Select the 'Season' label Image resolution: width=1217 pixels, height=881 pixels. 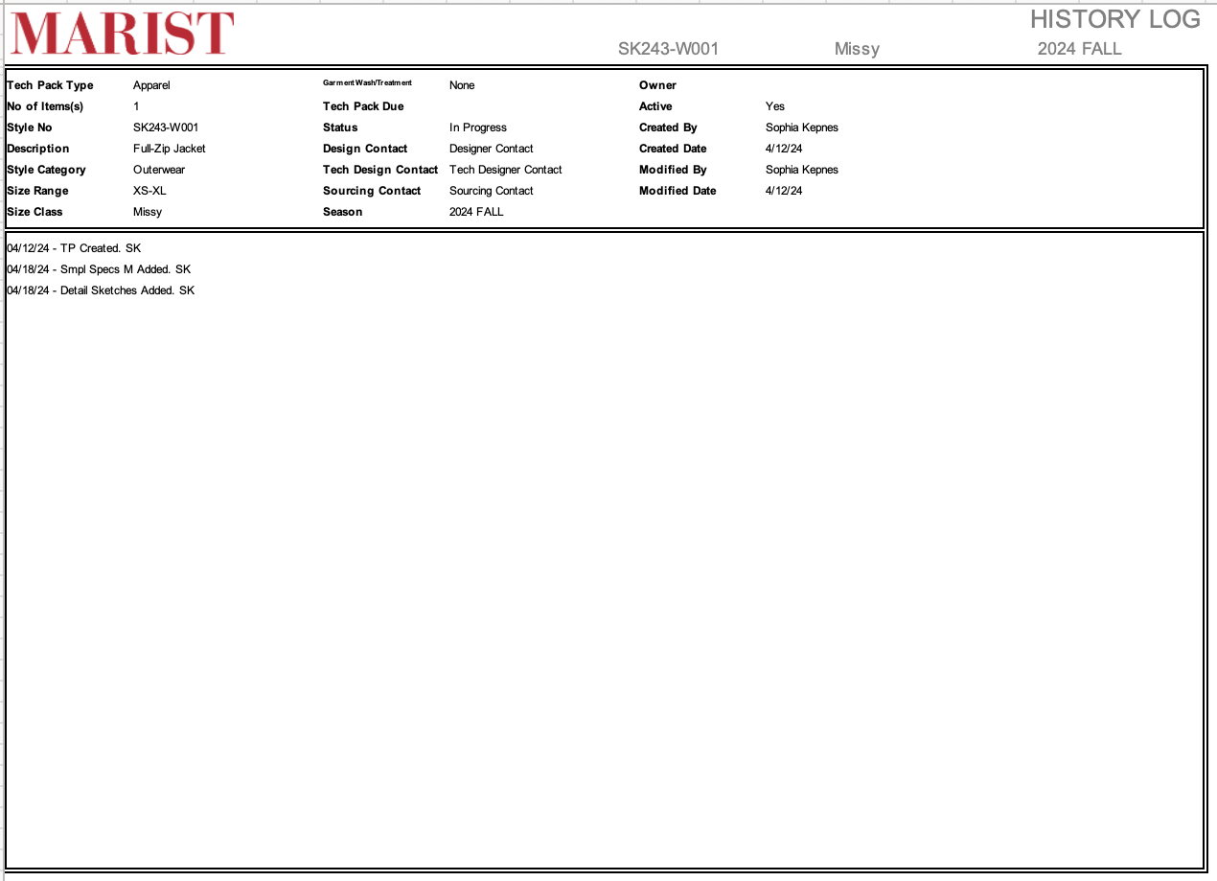click(343, 212)
